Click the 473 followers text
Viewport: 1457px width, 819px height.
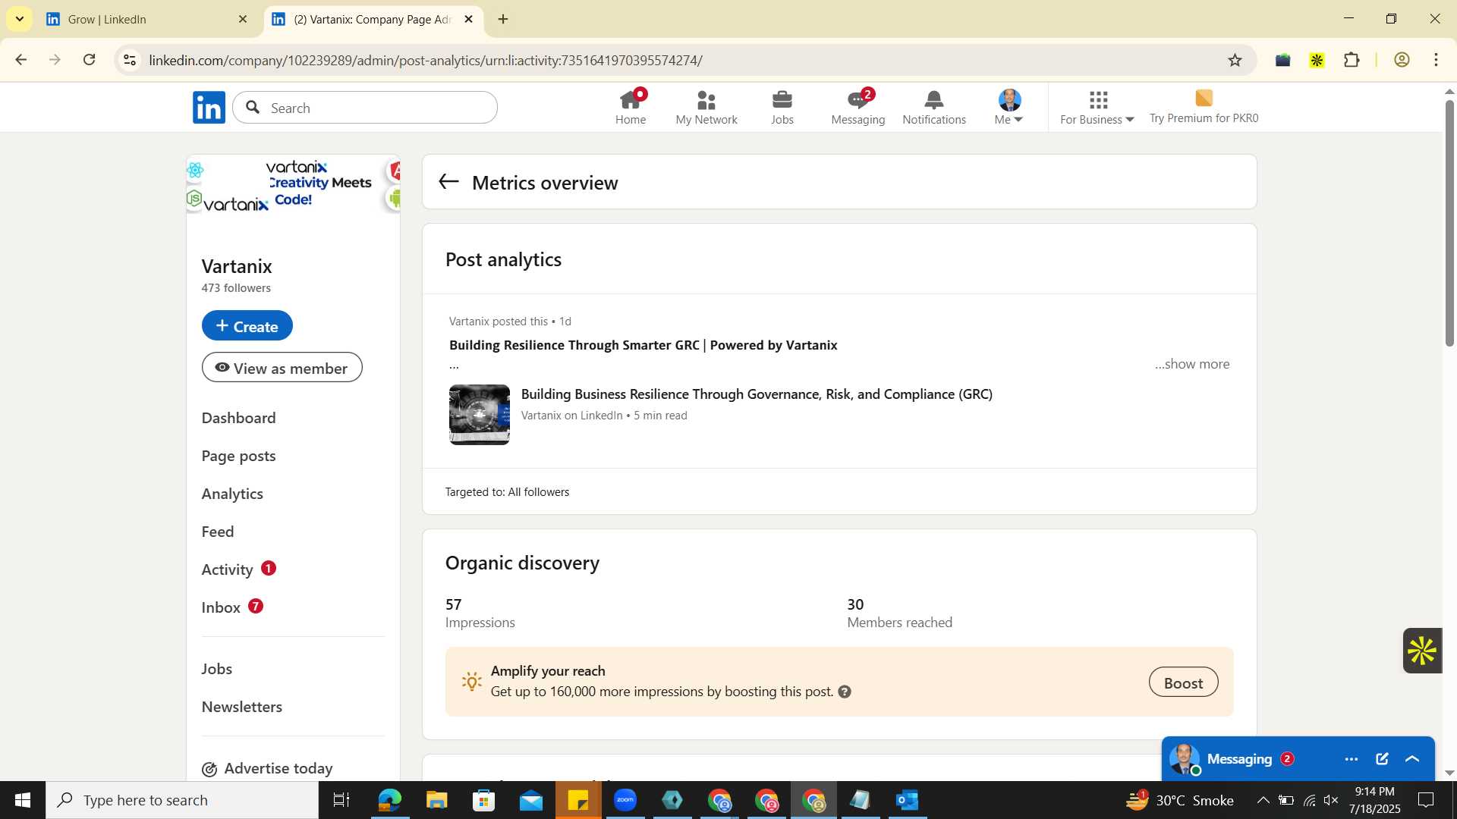[x=236, y=288]
